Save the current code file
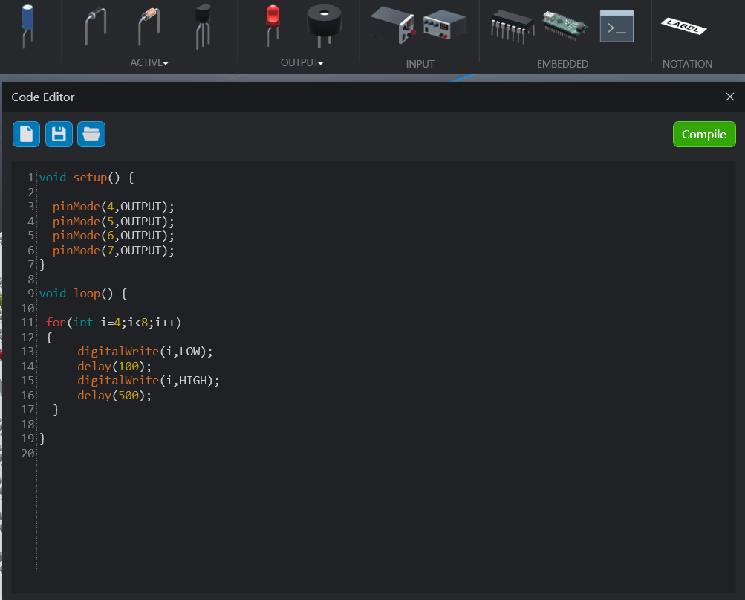 [x=59, y=134]
